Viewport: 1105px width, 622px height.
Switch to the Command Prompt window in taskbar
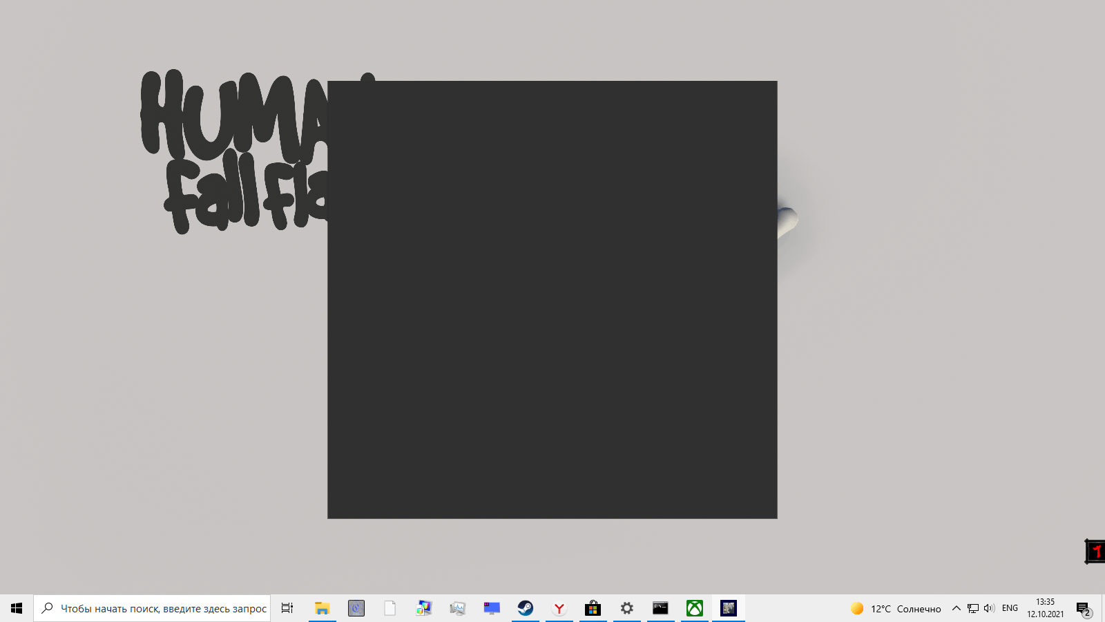tap(660, 608)
